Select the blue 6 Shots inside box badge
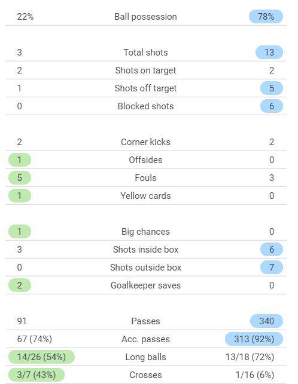 [x=272, y=250]
